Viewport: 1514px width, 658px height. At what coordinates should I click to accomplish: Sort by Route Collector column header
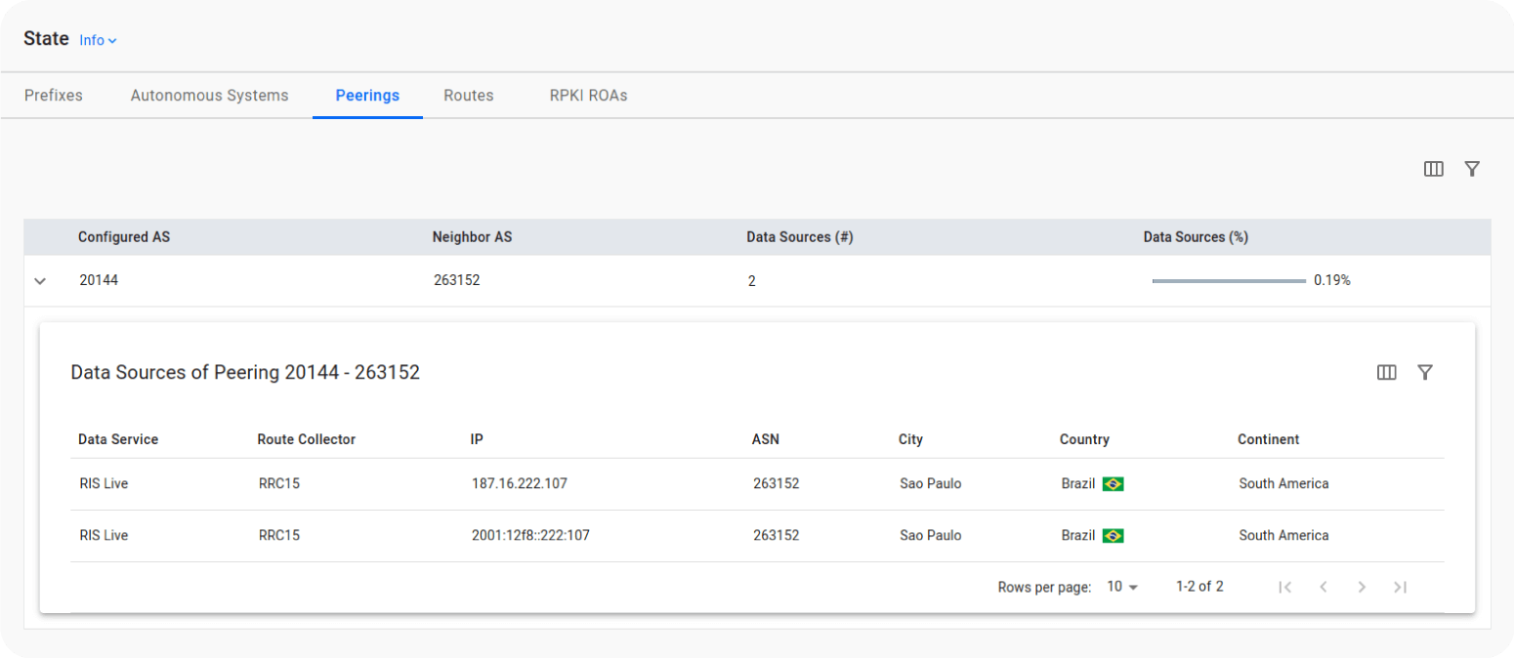point(307,439)
